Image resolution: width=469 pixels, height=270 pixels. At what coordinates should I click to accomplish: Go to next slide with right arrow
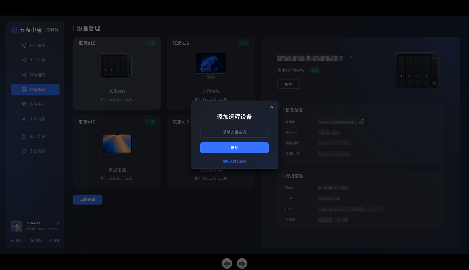(x=242, y=263)
